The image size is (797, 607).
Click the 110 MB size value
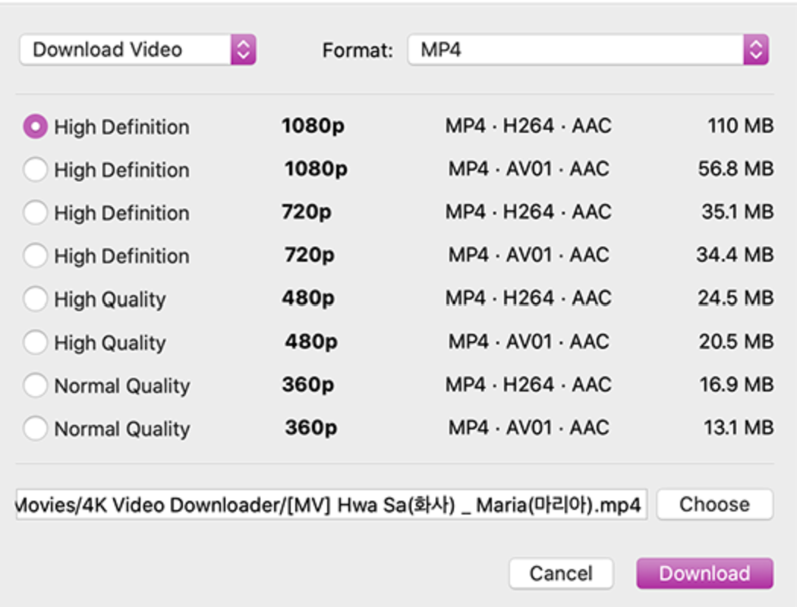[x=741, y=125]
